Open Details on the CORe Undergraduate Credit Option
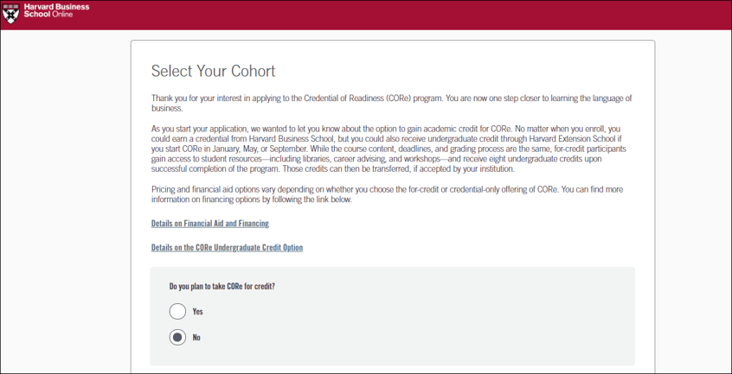732x374 pixels. point(227,247)
